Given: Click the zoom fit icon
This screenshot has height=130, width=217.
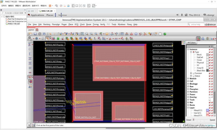Looking at the screenshot, I should click(x=82, y=34).
